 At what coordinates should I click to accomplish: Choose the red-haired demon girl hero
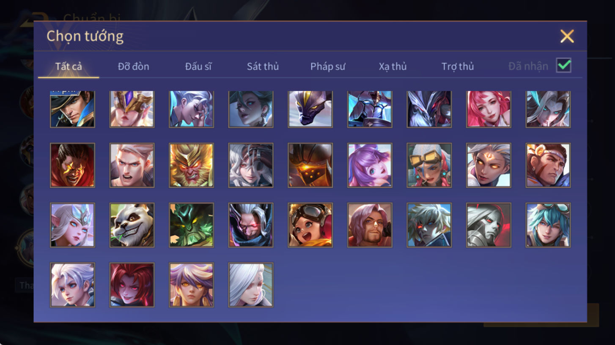point(132,285)
